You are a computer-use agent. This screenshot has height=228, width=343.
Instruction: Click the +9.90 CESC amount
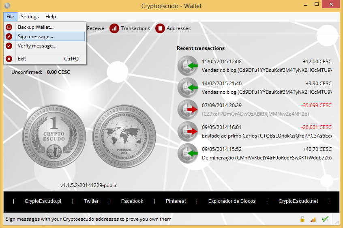(x=319, y=84)
